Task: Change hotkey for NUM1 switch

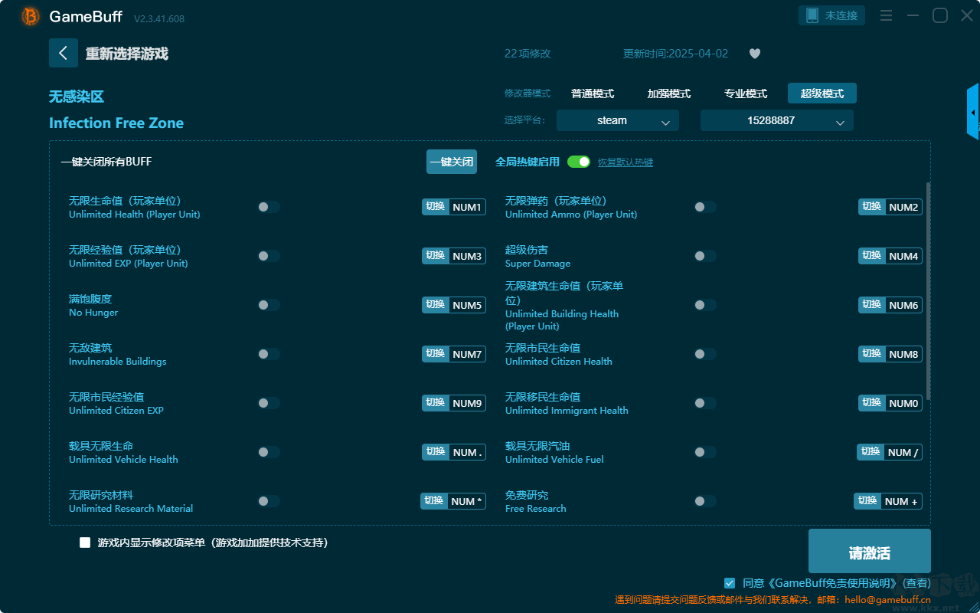Action: [454, 207]
